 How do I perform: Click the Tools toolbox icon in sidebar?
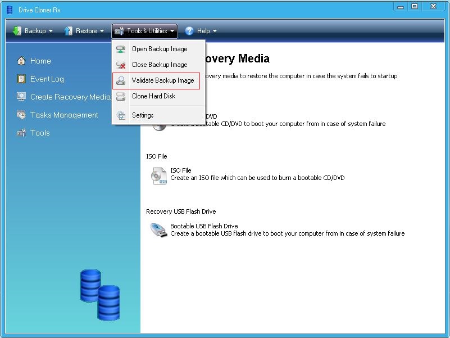tap(21, 133)
